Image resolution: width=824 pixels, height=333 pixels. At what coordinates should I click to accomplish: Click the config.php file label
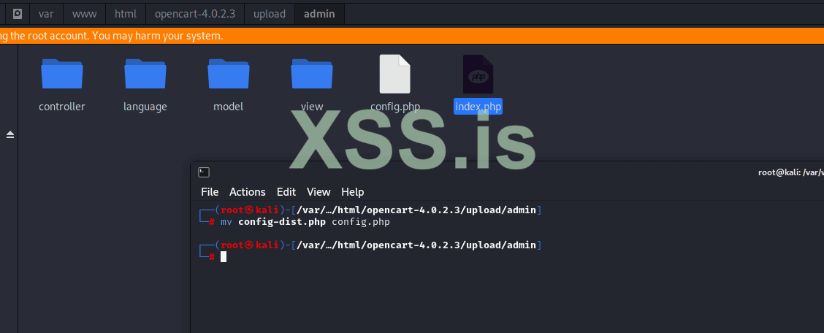(x=395, y=107)
